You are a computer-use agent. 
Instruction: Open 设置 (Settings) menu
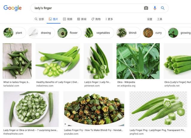pyautogui.click(x=150, y=19)
